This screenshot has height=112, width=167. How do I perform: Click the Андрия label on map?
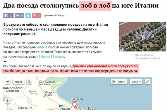pos(66,109)
